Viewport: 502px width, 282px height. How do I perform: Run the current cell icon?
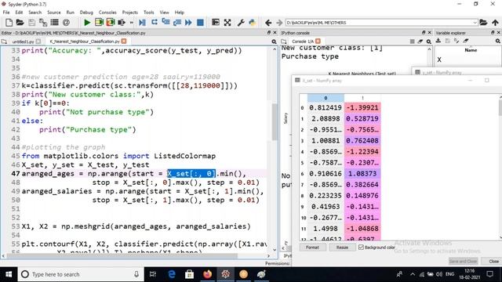pos(99,23)
